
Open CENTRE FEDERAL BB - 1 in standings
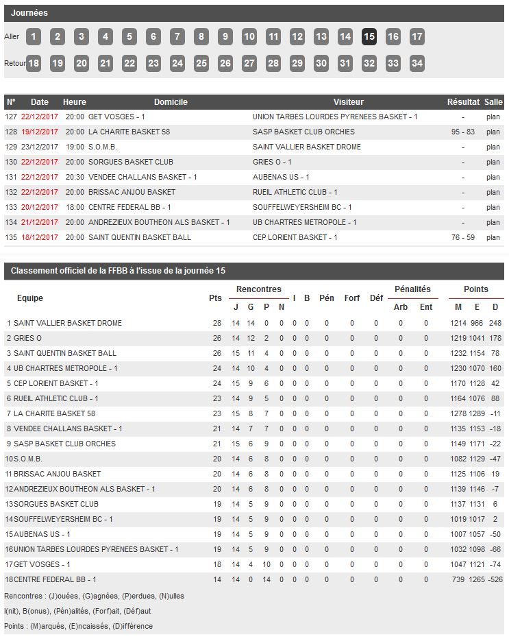(55, 580)
